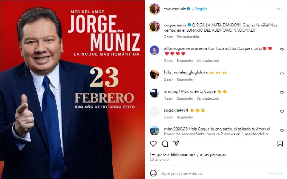View otras personas who liked the post

tap(213, 154)
